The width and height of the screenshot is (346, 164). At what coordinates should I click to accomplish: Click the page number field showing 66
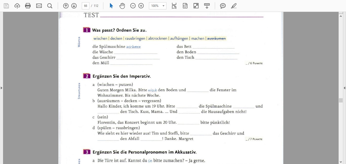click(x=86, y=6)
